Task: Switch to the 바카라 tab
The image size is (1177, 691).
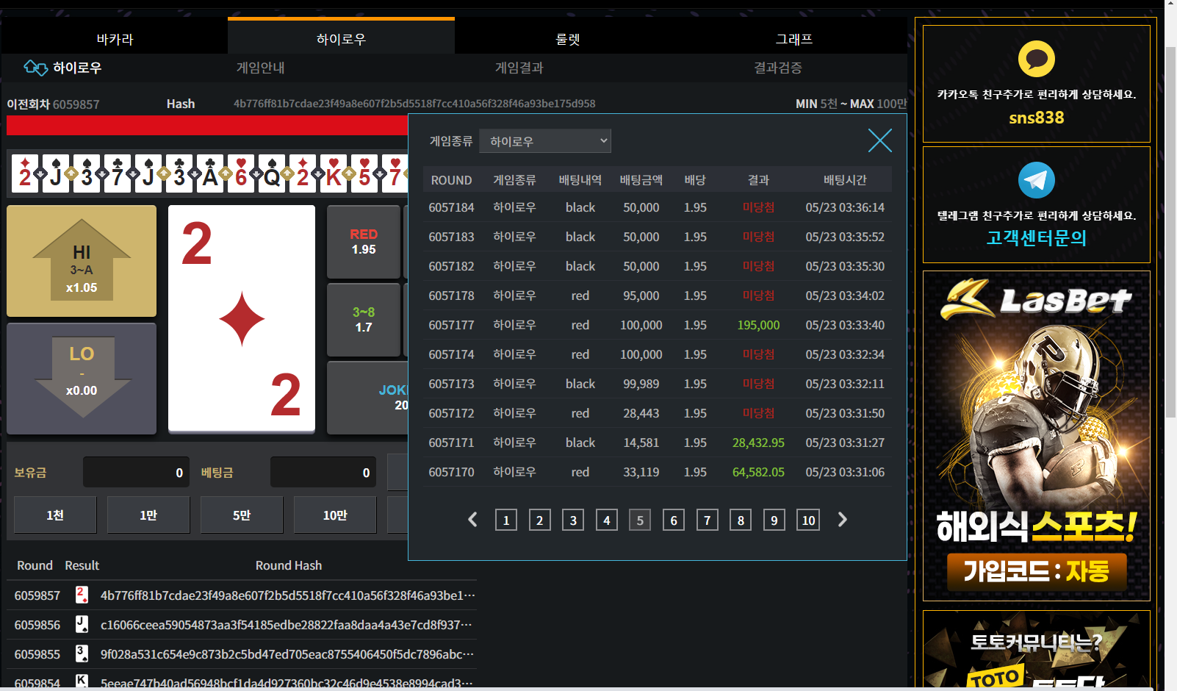Action: point(115,39)
